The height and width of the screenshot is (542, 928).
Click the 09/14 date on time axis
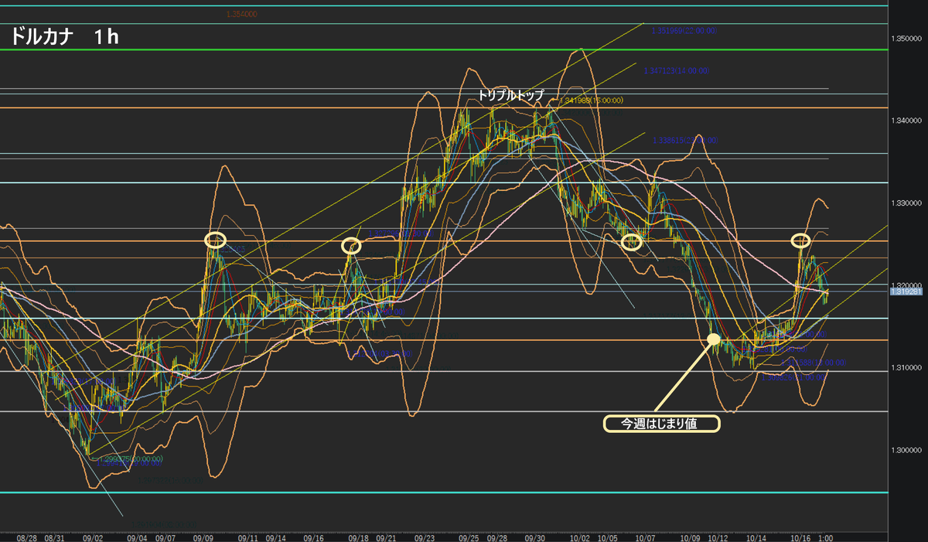click(275, 537)
